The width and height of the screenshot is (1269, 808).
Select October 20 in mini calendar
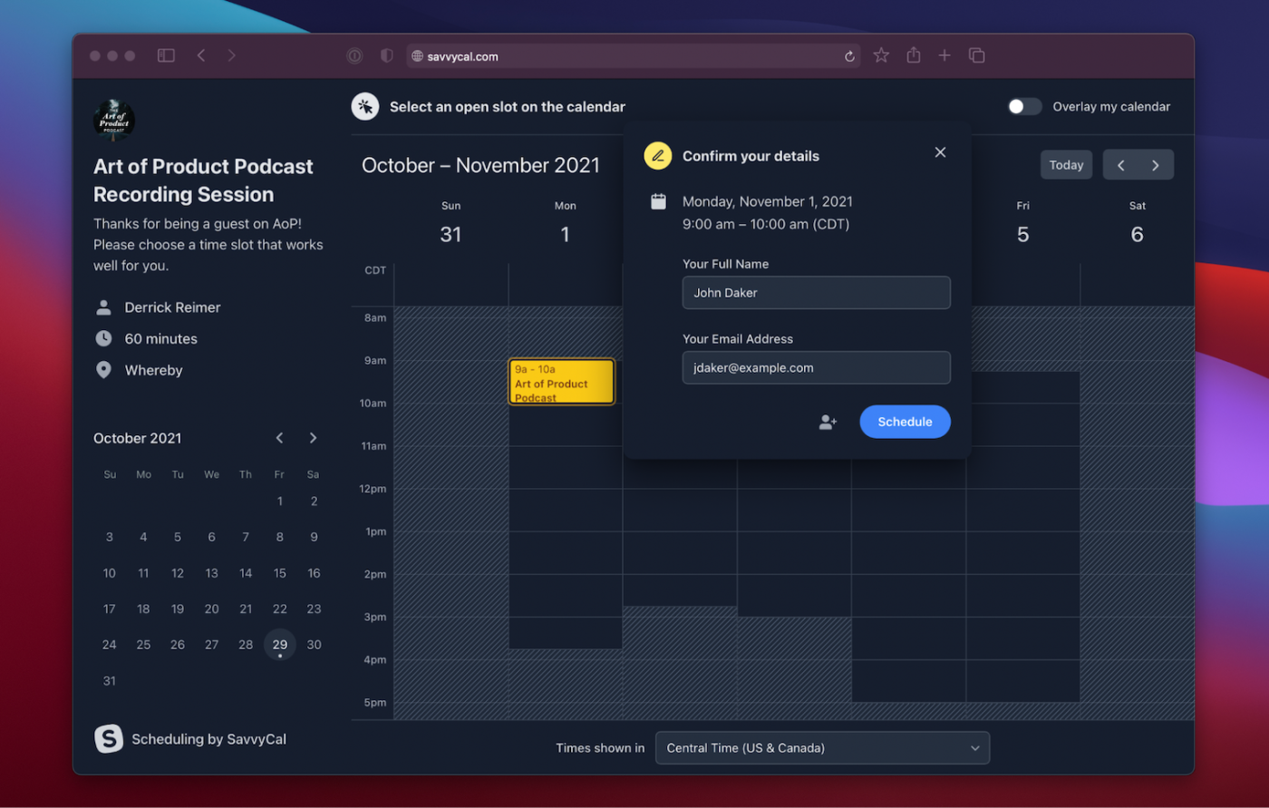pyautogui.click(x=211, y=609)
